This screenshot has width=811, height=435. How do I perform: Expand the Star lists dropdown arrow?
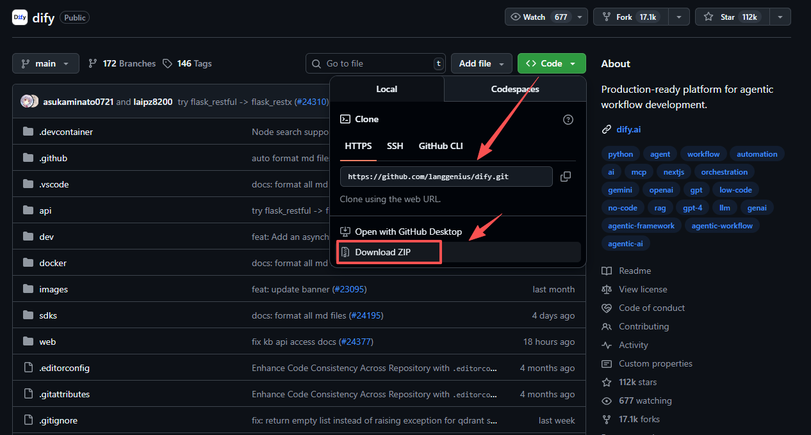pos(780,17)
